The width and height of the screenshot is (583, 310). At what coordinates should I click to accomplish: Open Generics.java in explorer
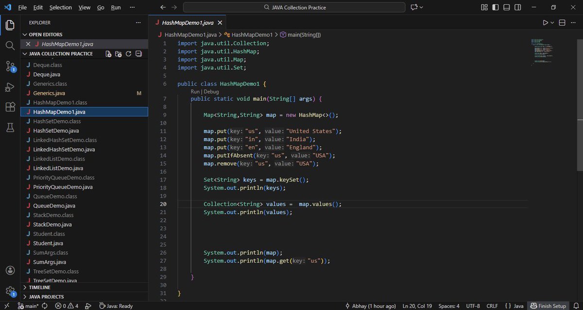tap(49, 93)
